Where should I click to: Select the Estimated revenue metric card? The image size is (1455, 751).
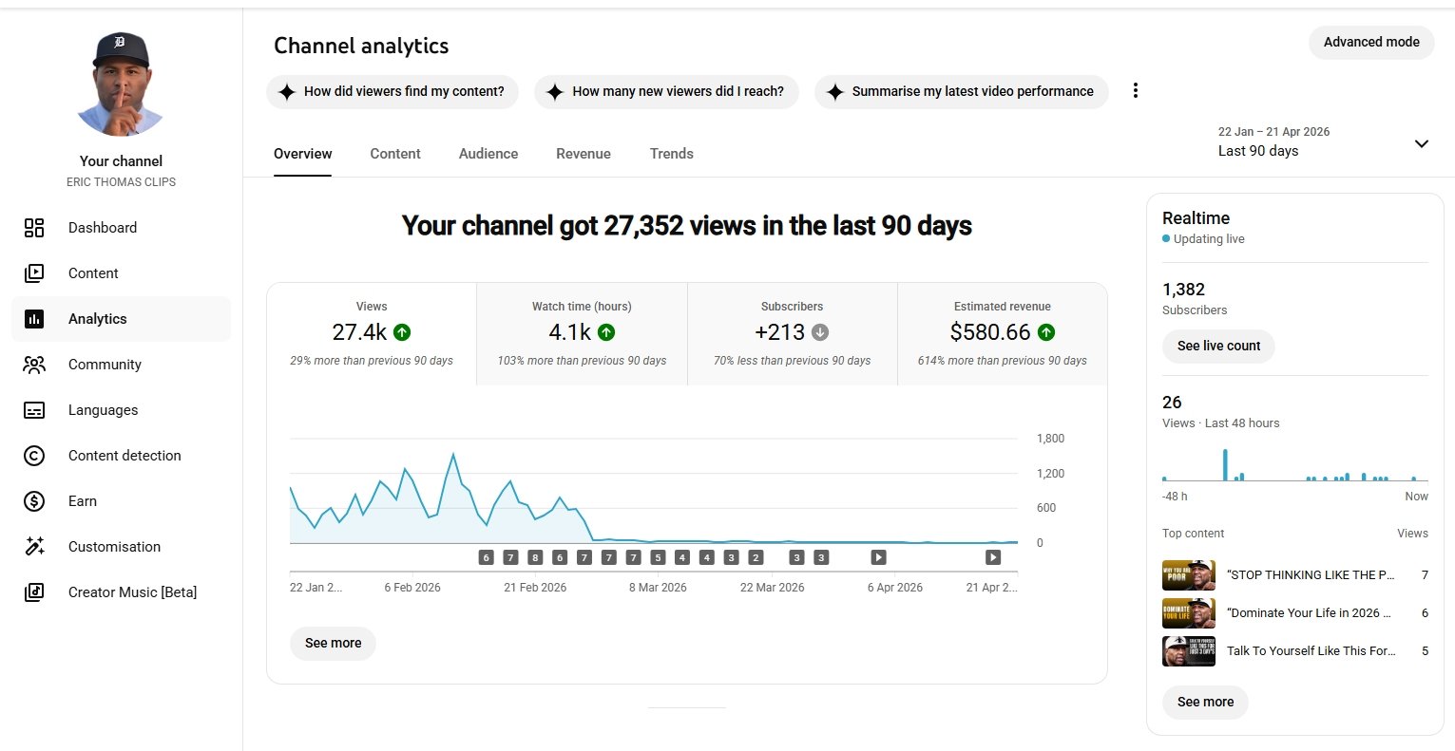tap(1002, 333)
